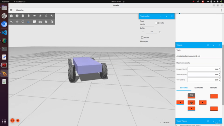Open Activities overview in the top bar
Screen dimensions: 224x126
click(x=6, y=1)
